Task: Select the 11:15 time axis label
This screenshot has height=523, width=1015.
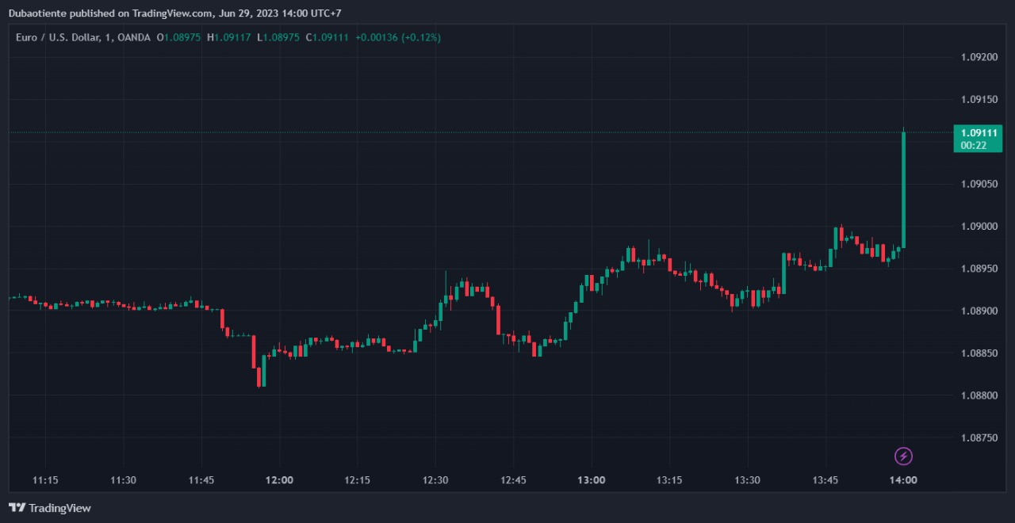Action: pyautogui.click(x=45, y=480)
